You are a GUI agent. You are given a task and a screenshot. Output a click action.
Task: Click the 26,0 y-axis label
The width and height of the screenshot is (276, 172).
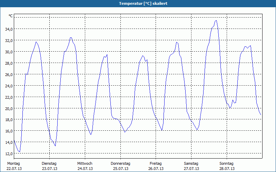point(9,74)
